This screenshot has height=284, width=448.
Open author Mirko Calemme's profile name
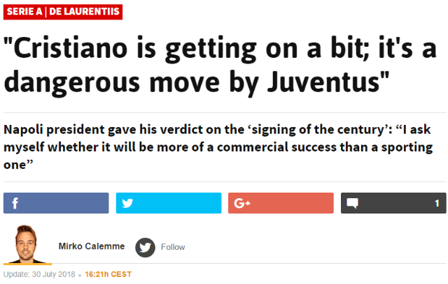click(x=92, y=246)
